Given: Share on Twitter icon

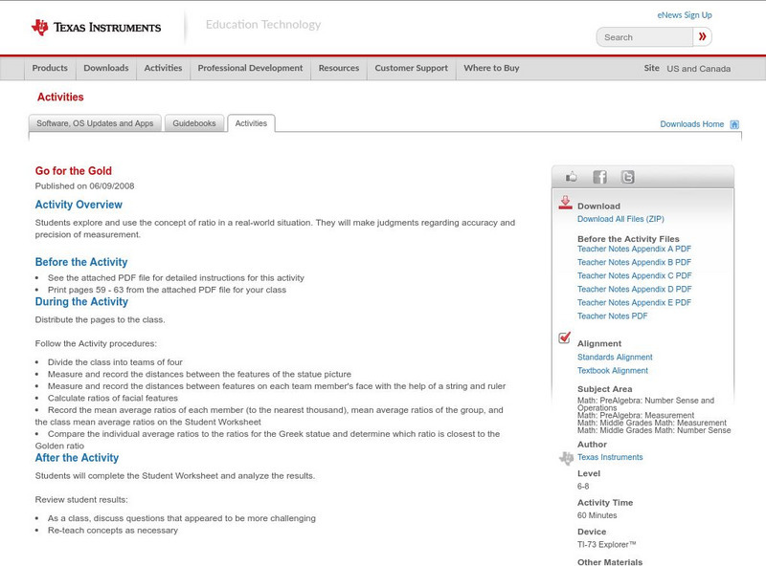Looking at the screenshot, I should [x=628, y=177].
